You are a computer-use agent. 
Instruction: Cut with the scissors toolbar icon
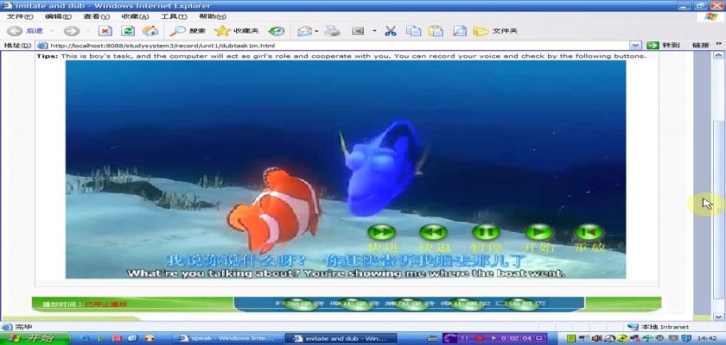click(x=391, y=31)
